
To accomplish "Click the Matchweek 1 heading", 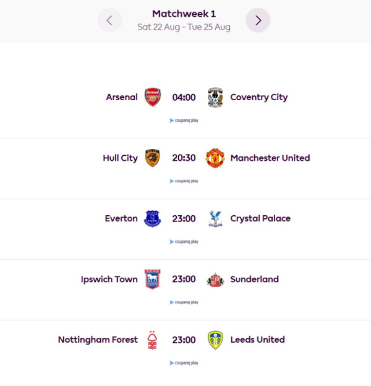I will coord(184,14).
